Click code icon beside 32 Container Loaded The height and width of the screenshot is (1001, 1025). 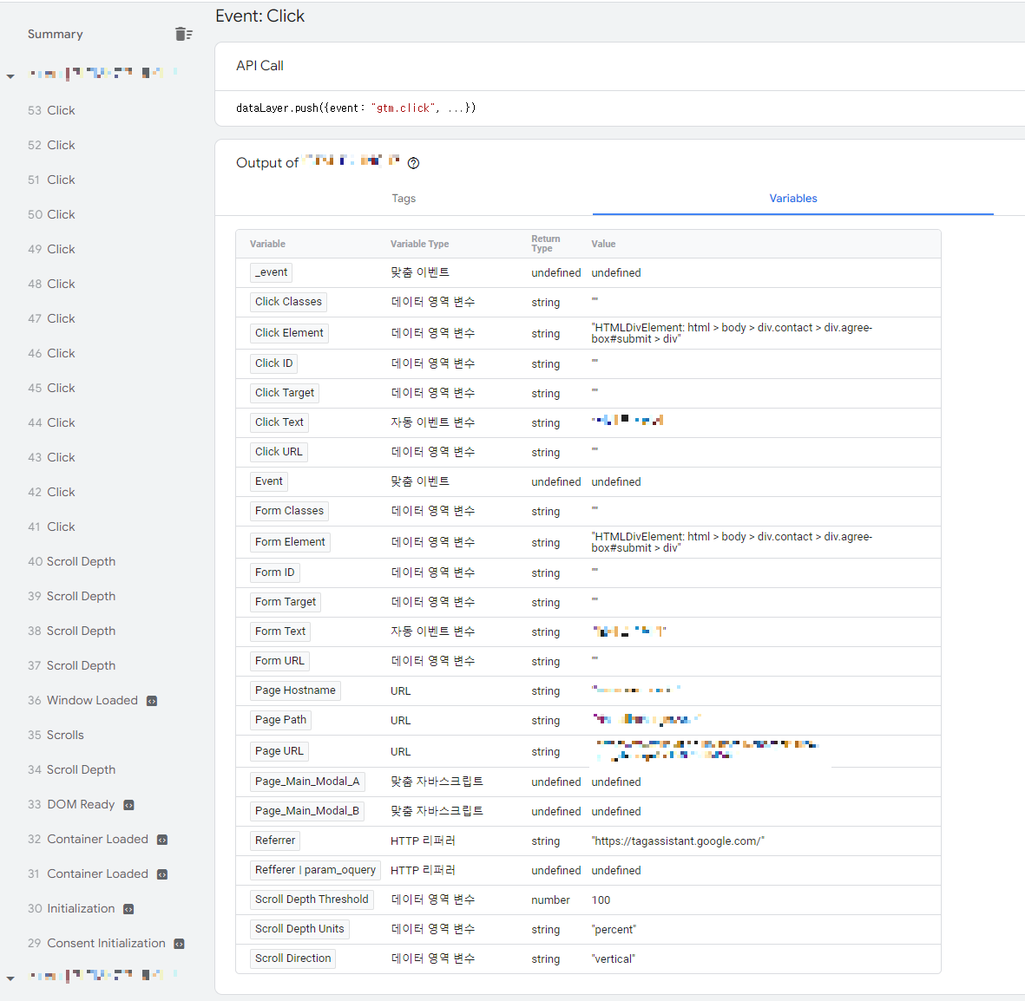click(x=162, y=840)
